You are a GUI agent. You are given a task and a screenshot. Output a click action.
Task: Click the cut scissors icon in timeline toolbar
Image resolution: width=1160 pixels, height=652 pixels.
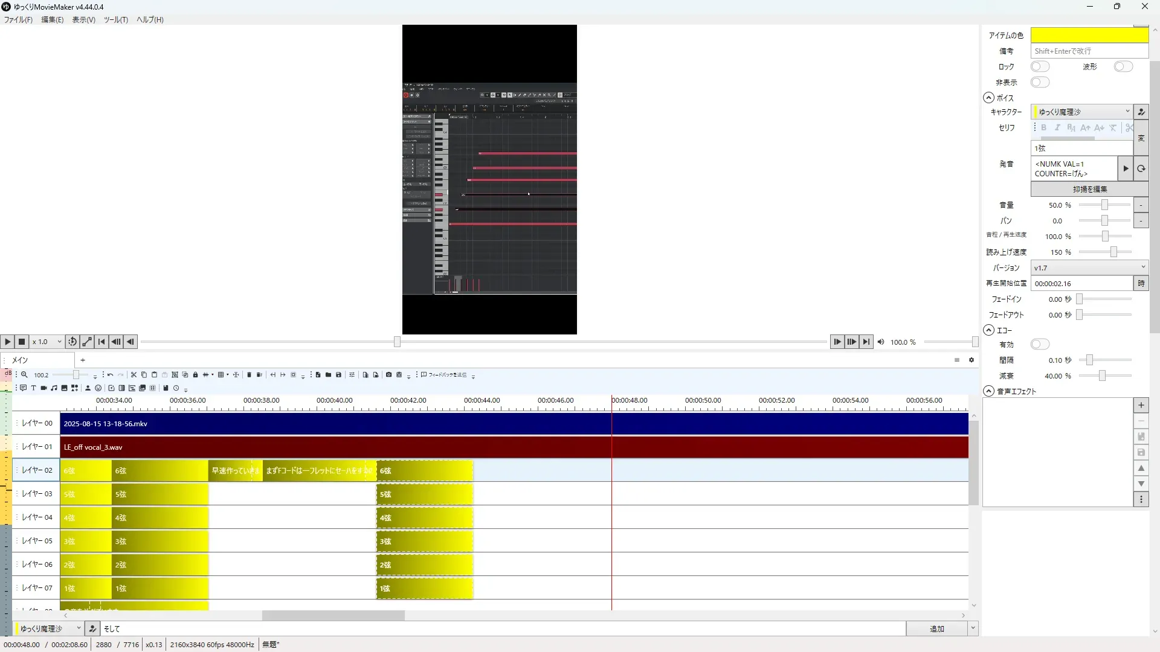134,375
